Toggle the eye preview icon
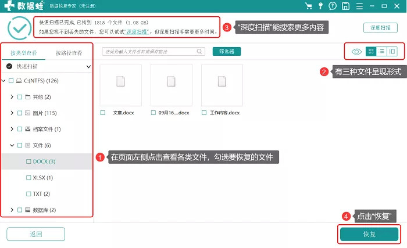The height and width of the screenshot is (248, 407). pos(356,52)
